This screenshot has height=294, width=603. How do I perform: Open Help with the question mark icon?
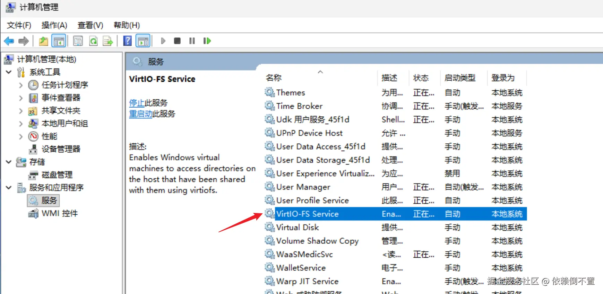point(127,41)
